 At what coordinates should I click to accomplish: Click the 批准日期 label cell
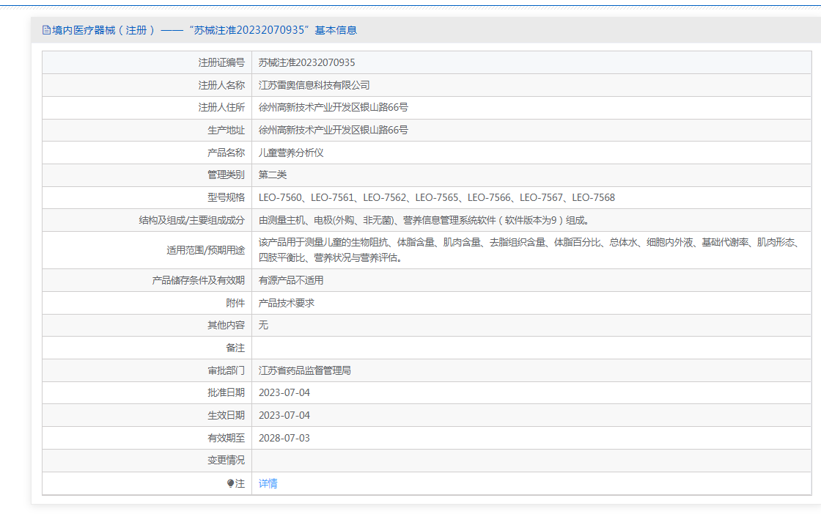pos(147,392)
